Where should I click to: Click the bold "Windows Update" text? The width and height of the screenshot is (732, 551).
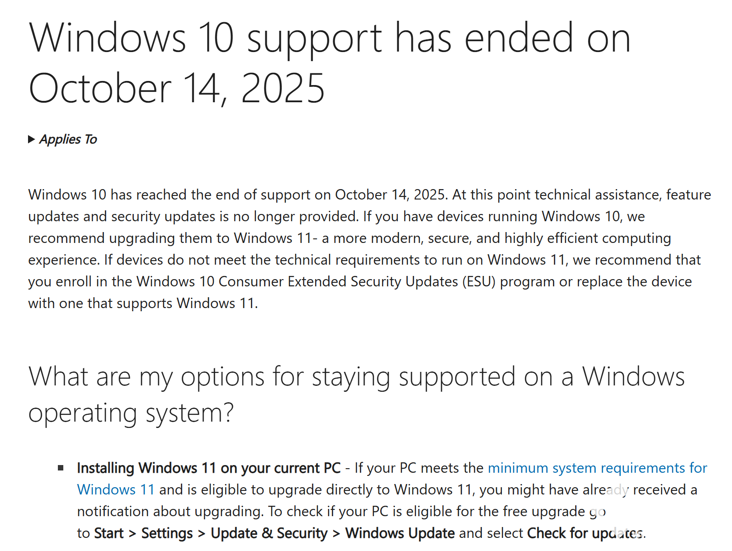tap(400, 533)
